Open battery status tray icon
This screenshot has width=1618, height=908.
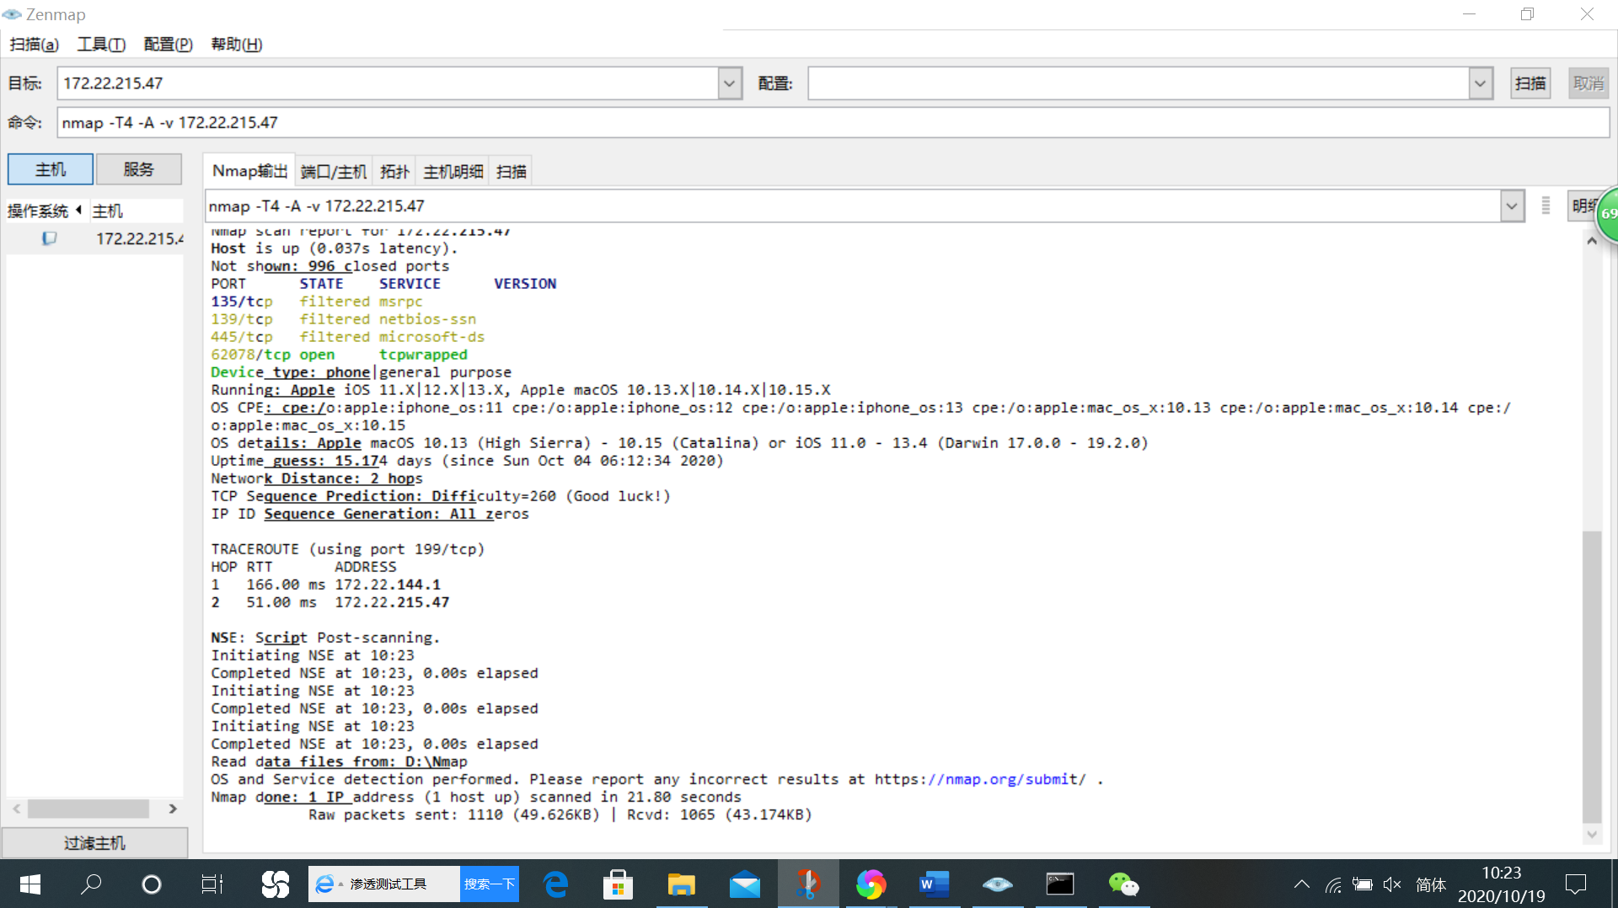tap(1363, 884)
